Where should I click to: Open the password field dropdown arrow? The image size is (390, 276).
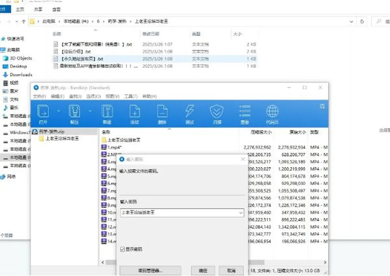pyautogui.click(x=241, y=212)
